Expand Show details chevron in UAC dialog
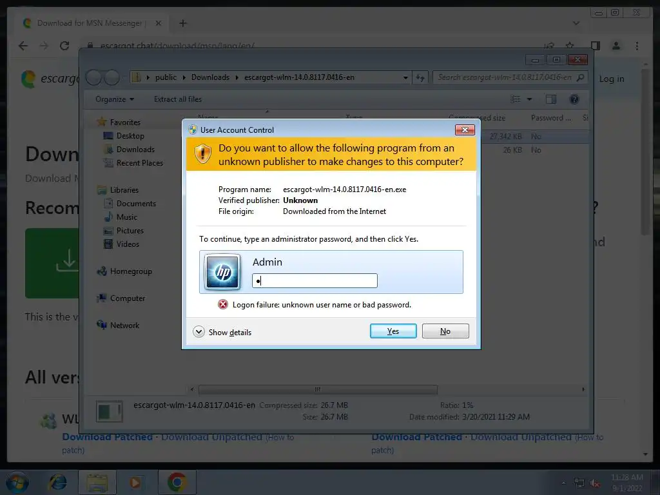 click(199, 332)
